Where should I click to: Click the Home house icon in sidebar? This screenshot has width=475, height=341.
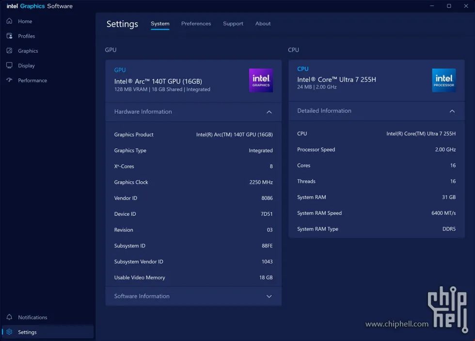[x=9, y=21]
